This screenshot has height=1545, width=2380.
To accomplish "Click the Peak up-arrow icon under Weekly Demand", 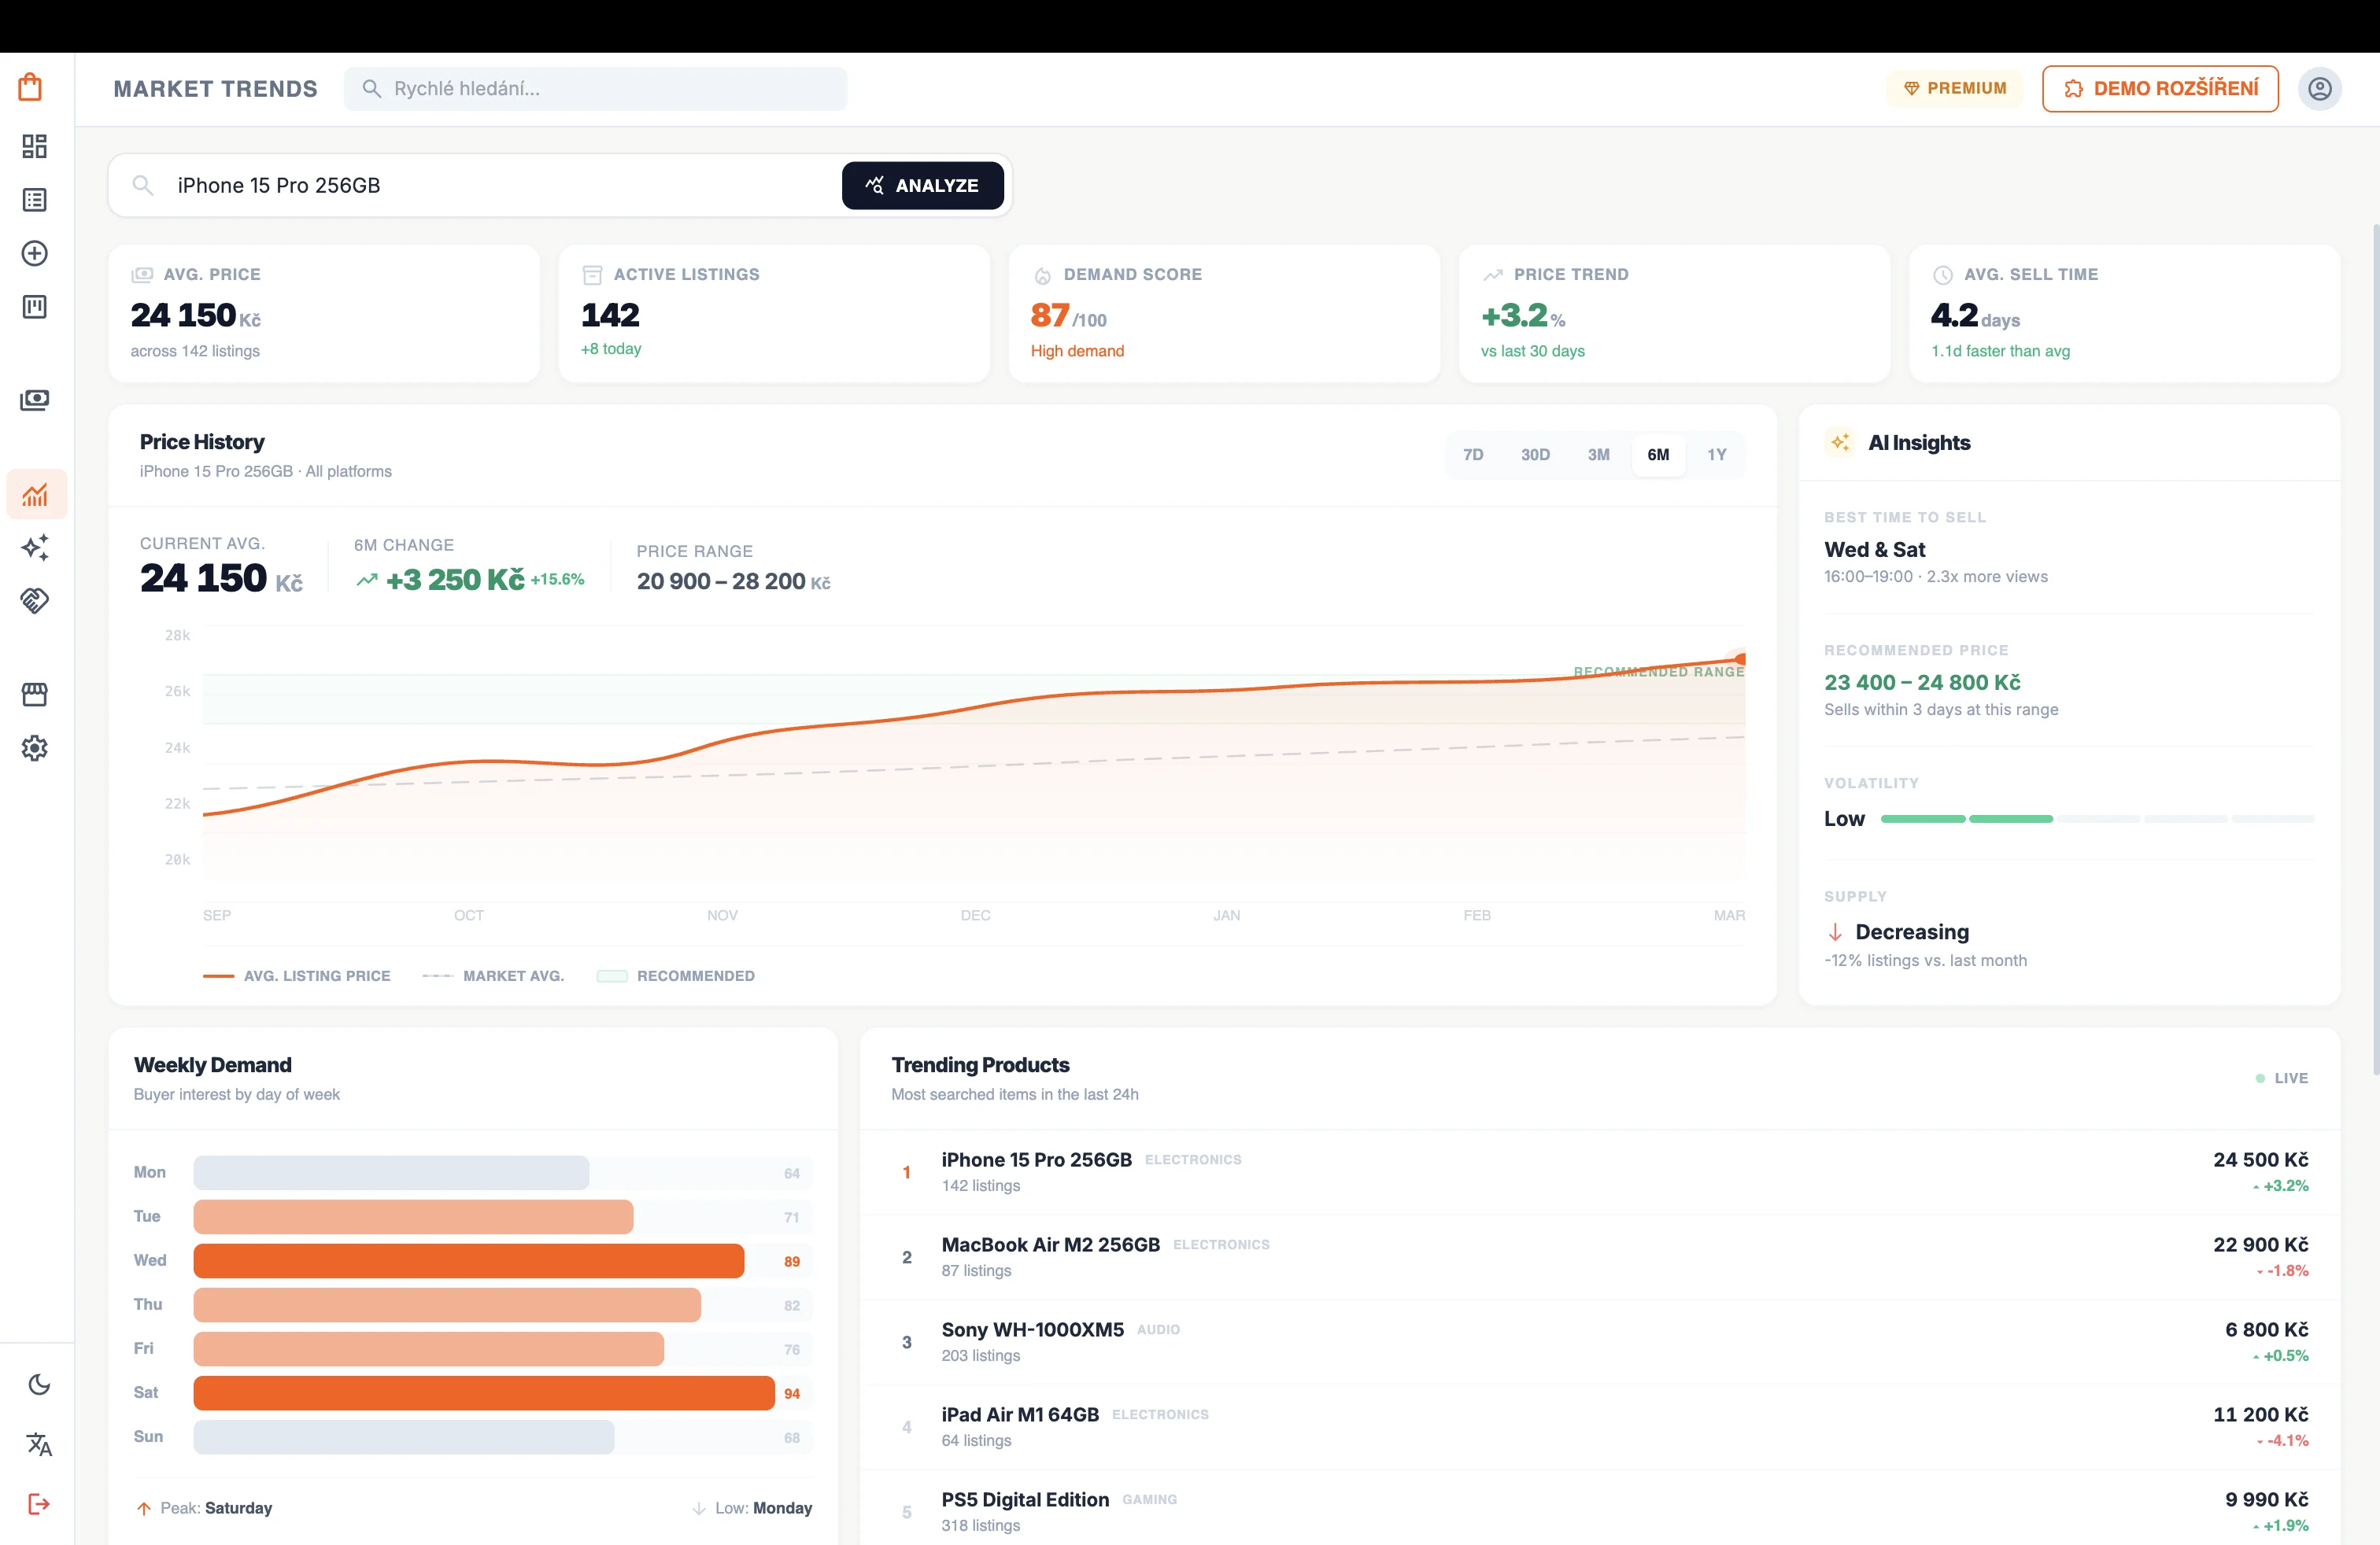I will pyautogui.click(x=144, y=1508).
